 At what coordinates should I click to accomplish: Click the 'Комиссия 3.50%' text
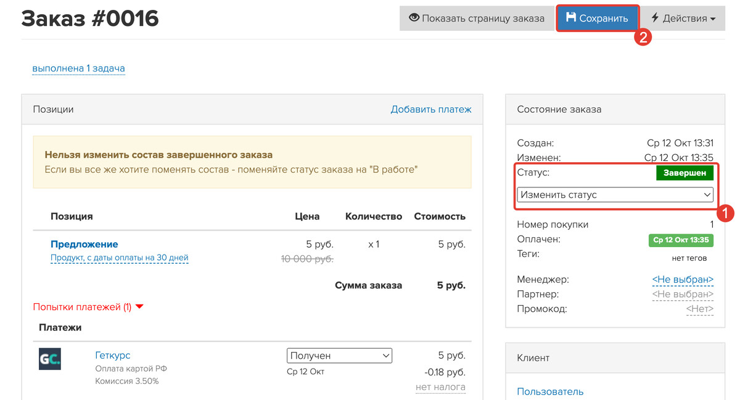(126, 382)
